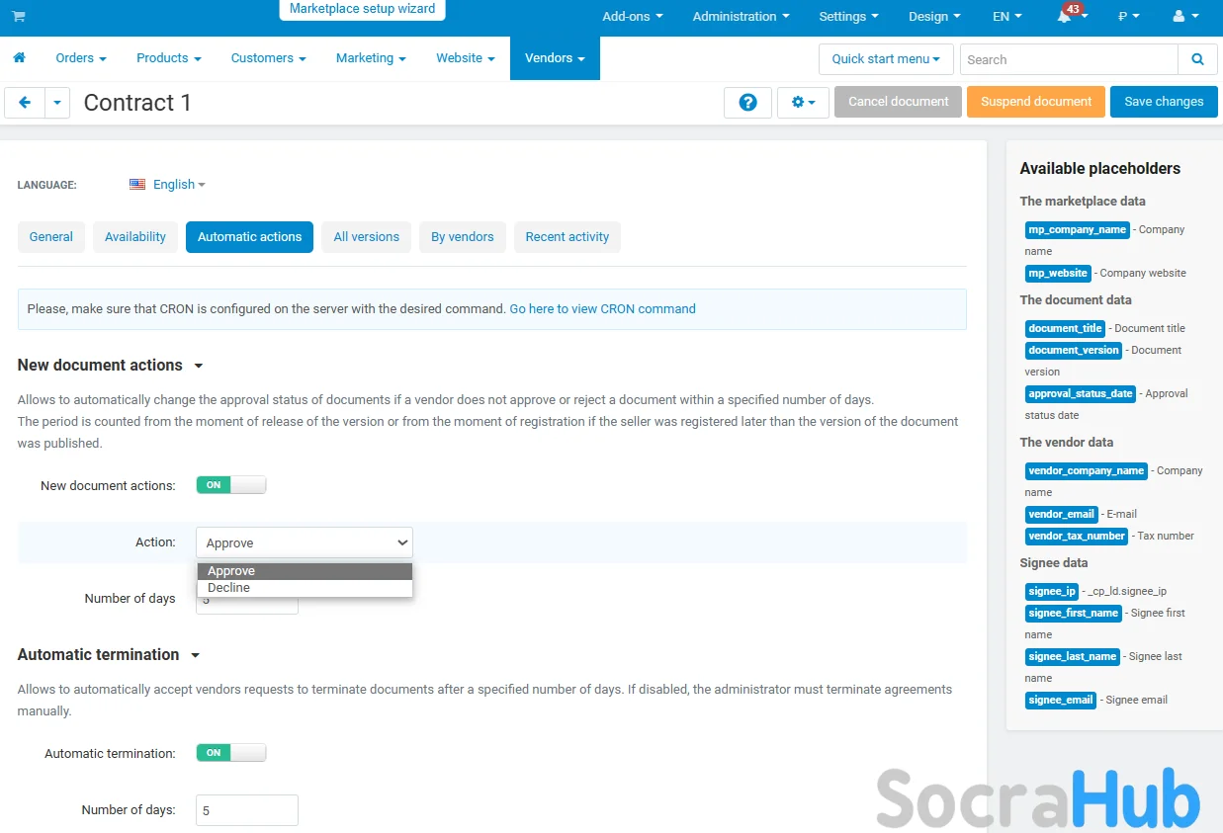Click the vendor_tax_number placeholder tag
1223x833 pixels.
(x=1077, y=536)
